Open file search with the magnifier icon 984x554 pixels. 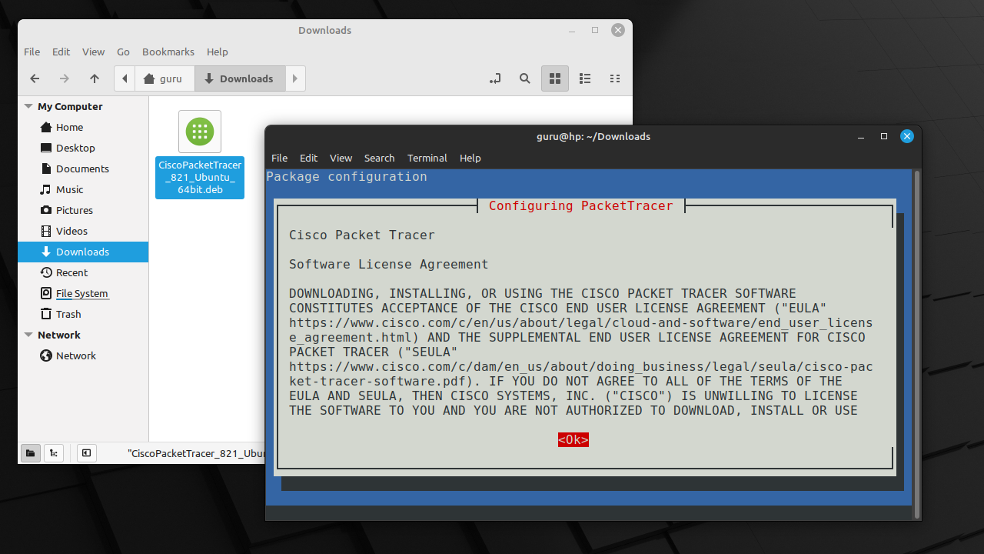point(525,78)
